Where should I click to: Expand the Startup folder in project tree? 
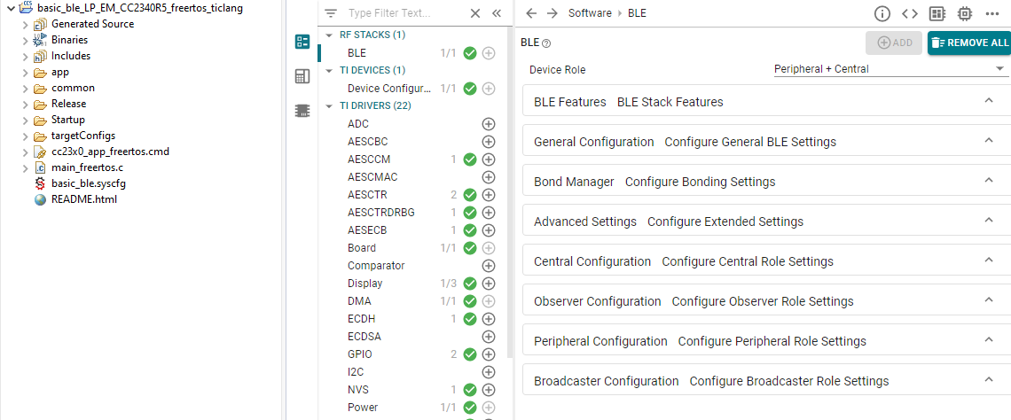click(25, 120)
